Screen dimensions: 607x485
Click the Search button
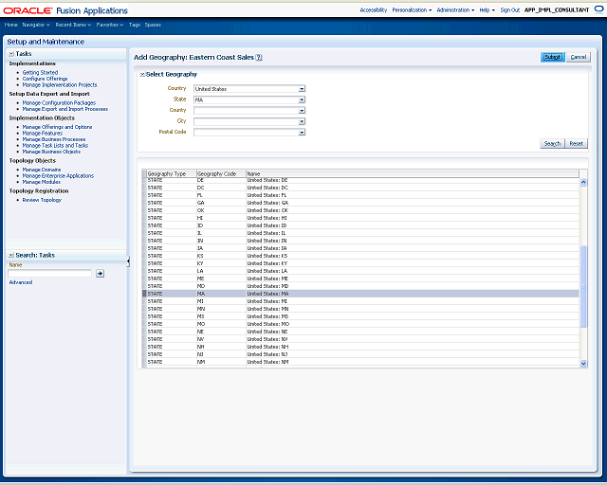(552, 143)
